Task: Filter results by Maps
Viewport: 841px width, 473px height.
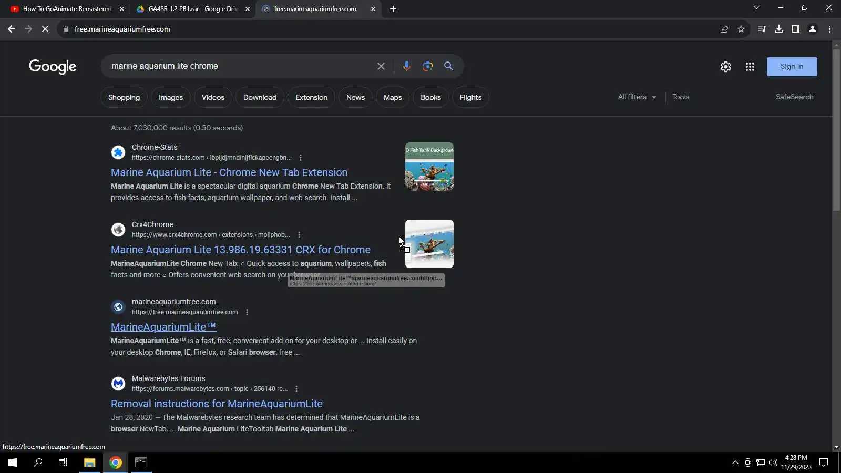Action: click(393, 97)
